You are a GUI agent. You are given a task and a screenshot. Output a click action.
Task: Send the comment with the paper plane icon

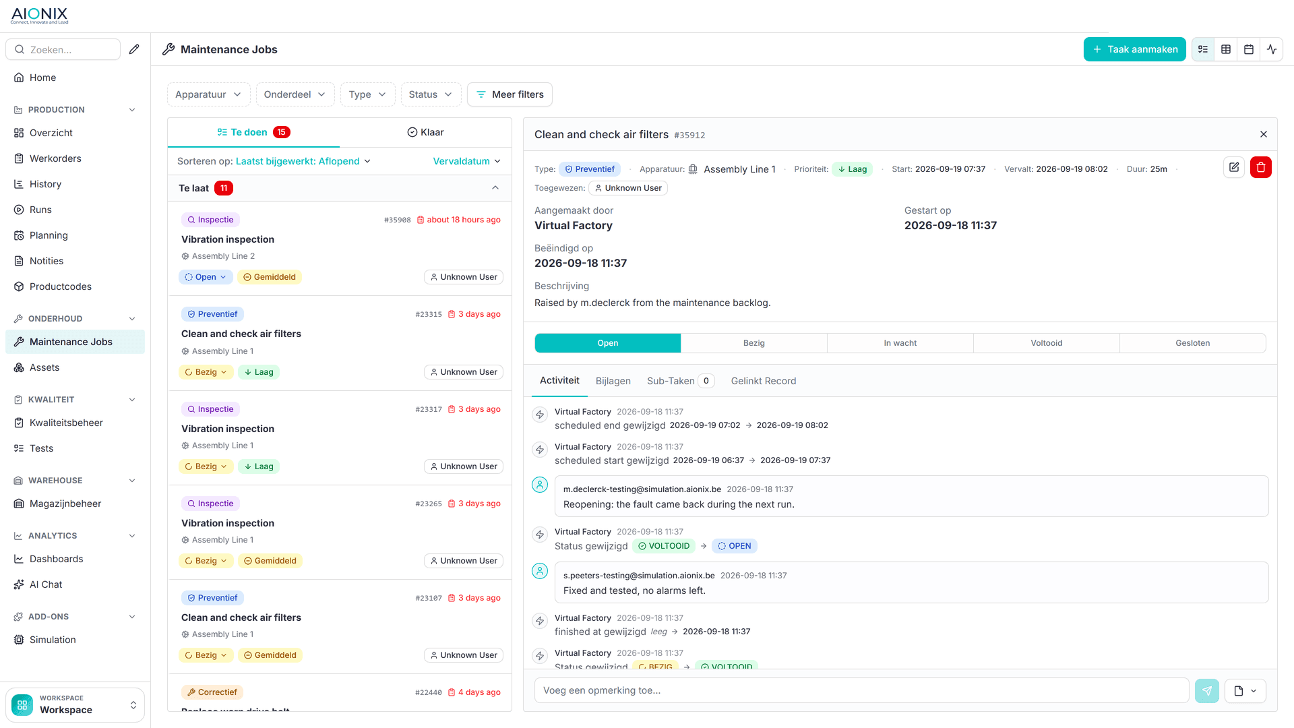(x=1207, y=690)
